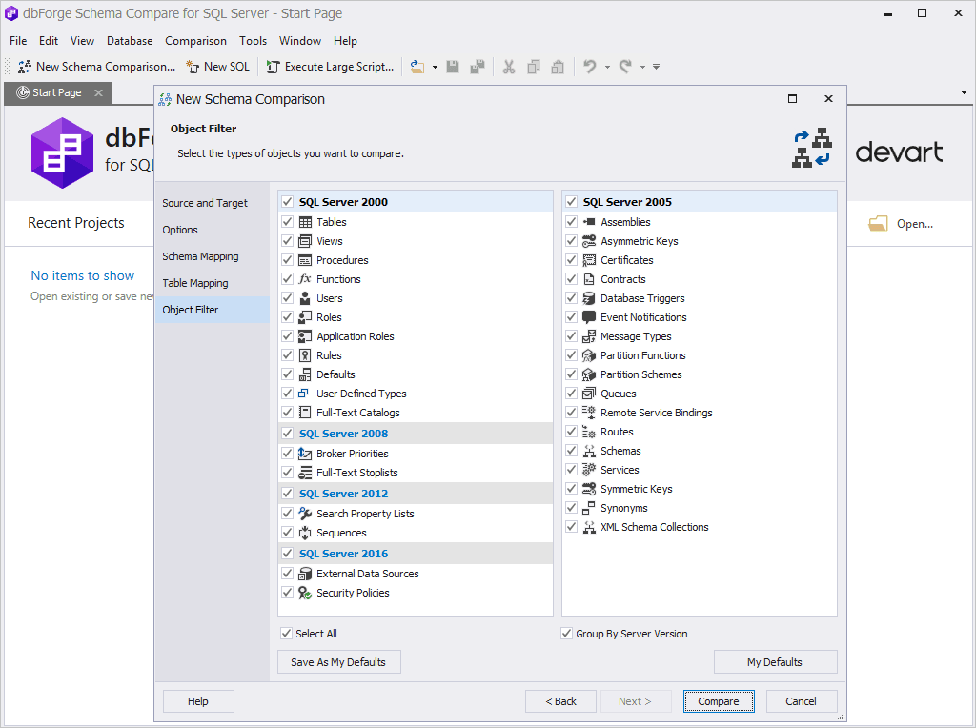Uncheck the SQL Server 2000 group checkbox
This screenshot has width=976, height=728.
click(x=287, y=202)
